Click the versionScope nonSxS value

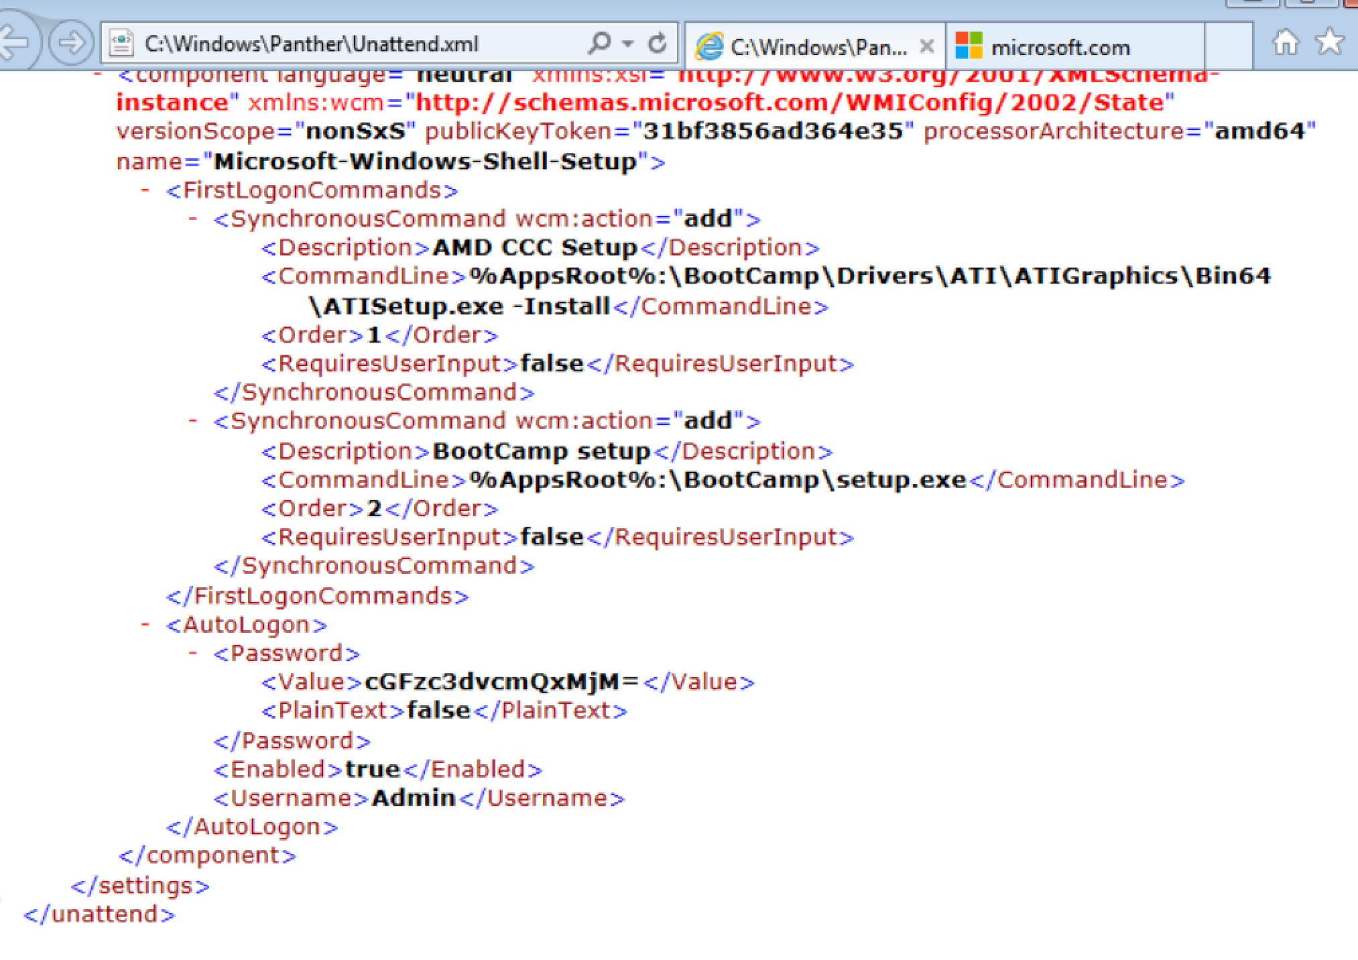tap(356, 131)
